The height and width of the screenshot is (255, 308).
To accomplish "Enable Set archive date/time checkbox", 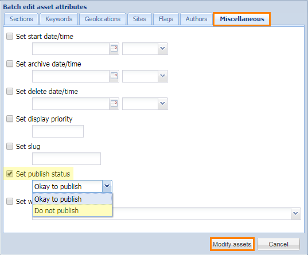I will [10, 64].
